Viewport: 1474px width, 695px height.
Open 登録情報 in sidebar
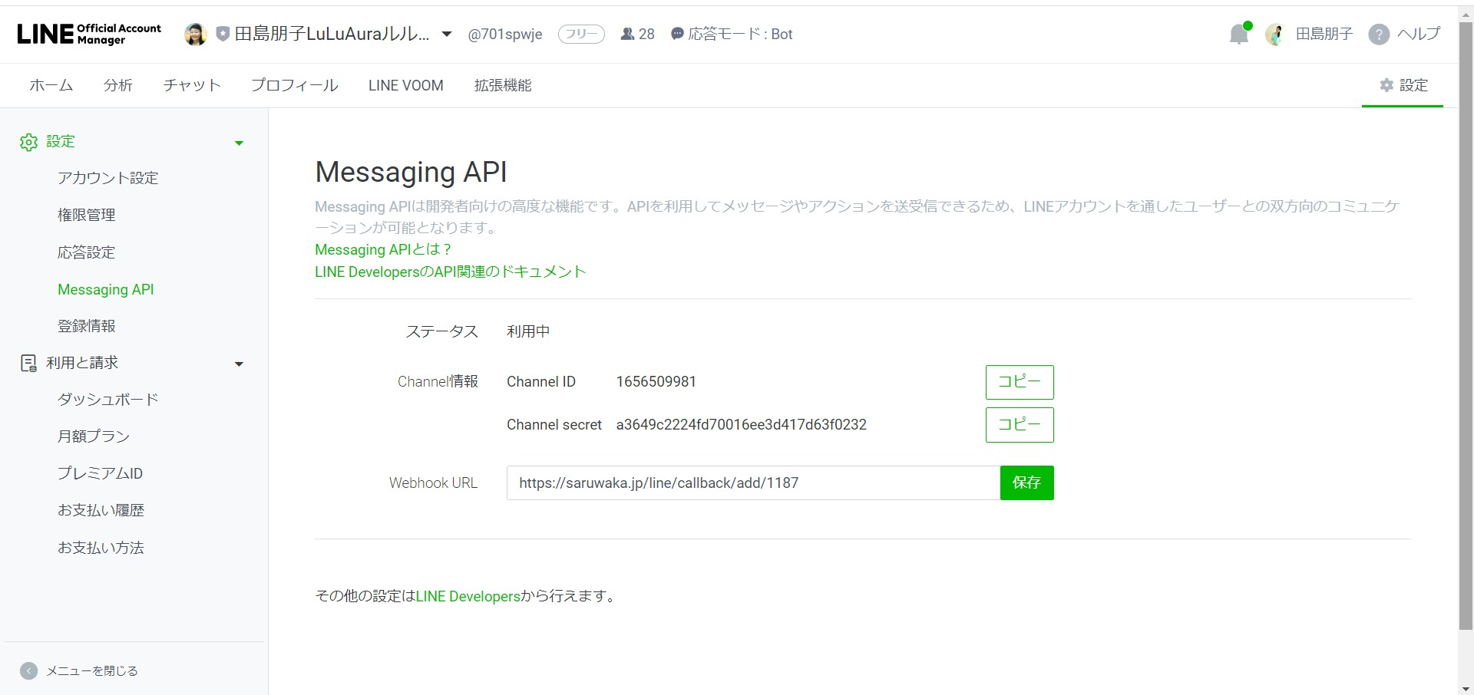pyautogui.click(x=87, y=326)
